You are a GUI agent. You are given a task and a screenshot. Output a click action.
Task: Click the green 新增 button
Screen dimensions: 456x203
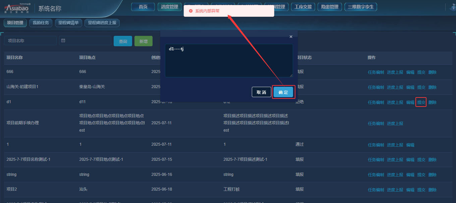(144, 41)
